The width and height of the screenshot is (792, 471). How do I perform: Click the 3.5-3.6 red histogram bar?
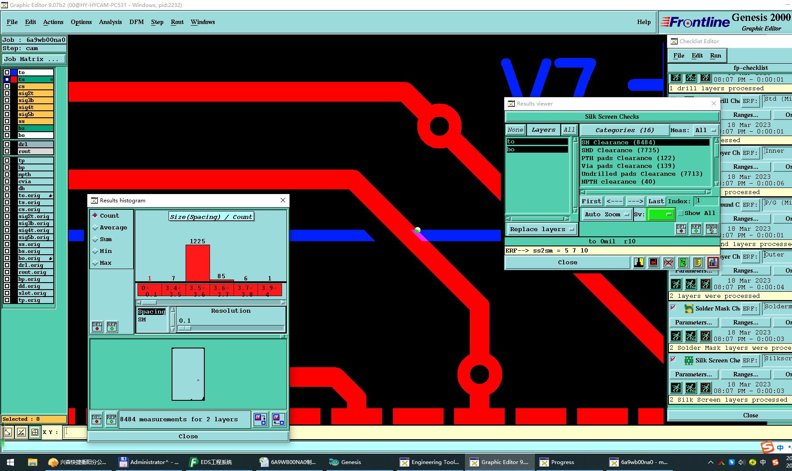coord(197,263)
